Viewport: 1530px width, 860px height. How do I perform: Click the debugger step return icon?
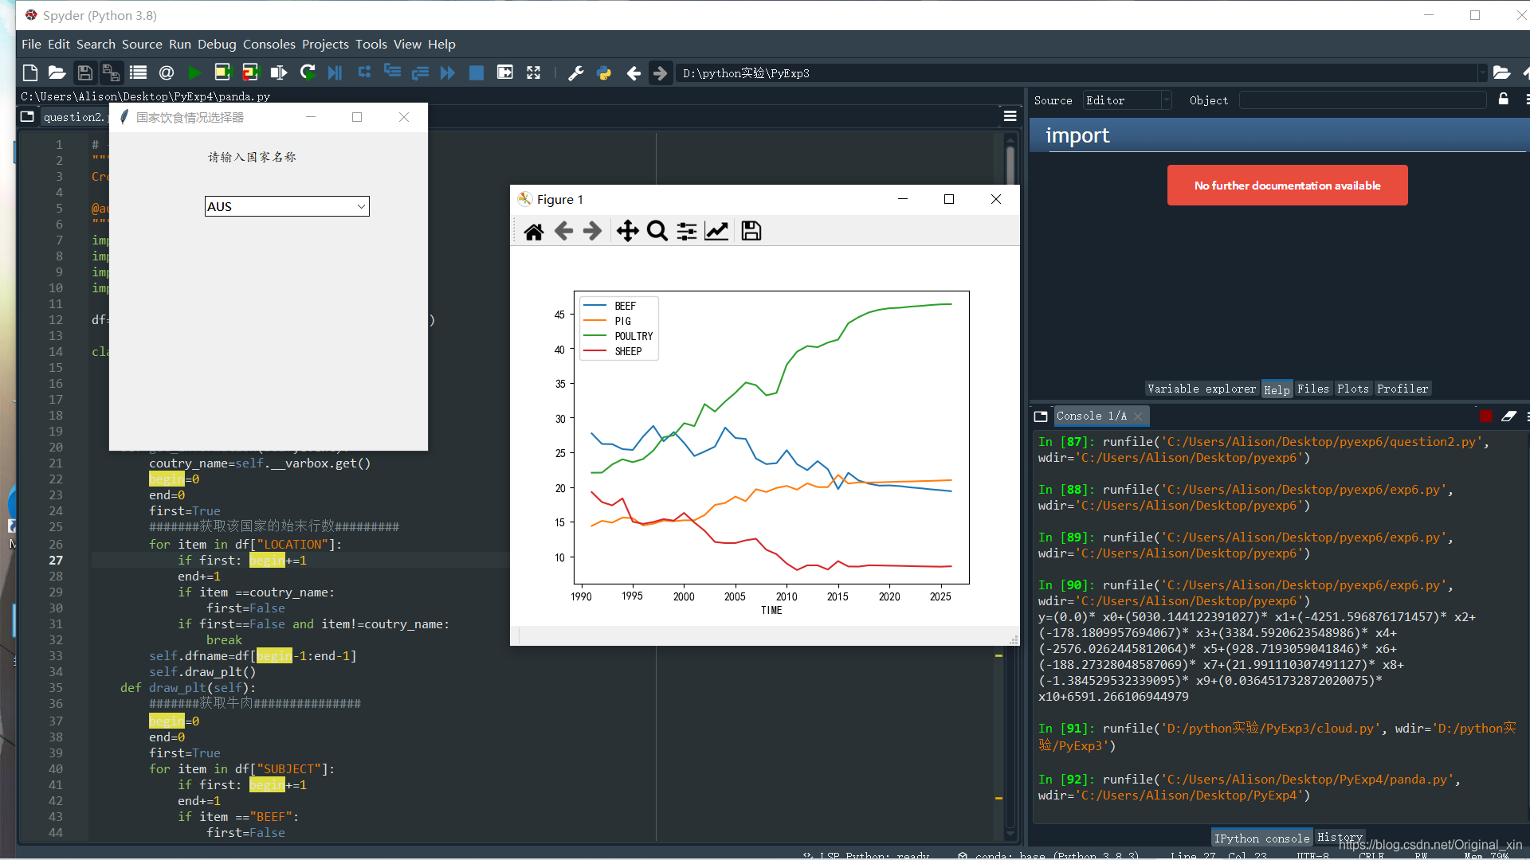coord(420,73)
